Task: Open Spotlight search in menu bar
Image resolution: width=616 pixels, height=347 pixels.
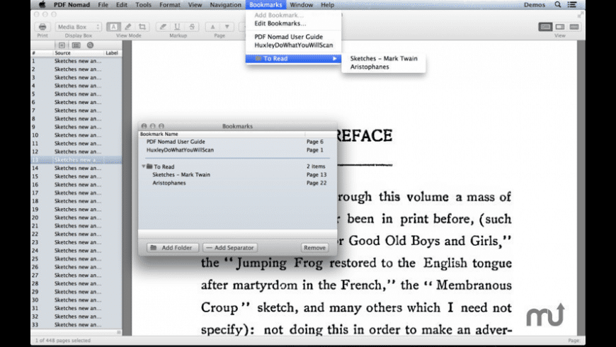Action: 558,5
